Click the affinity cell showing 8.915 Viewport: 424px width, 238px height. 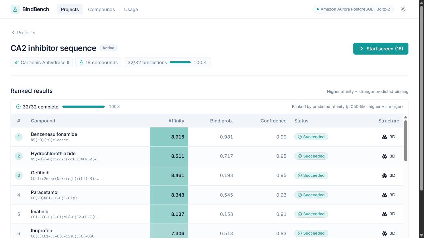pyautogui.click(x=169, y=137)
